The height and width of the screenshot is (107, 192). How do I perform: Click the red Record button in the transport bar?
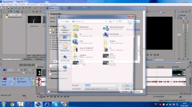coord(38,97)
